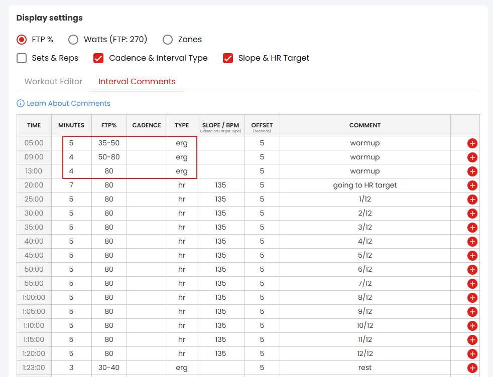Click the plus icon beside comment 7/12
493x377 pixels.
pos(472,284)
